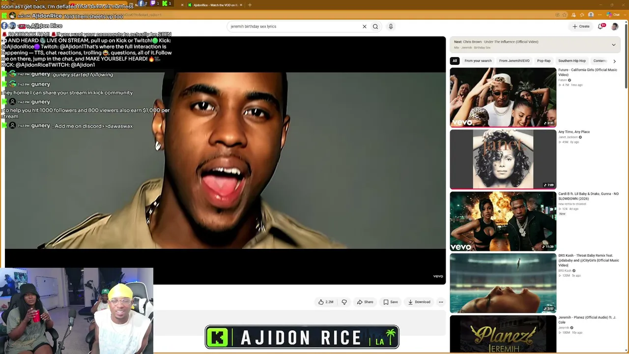
Task: Open BRS Kash Throat Baby Remix thumbnail
Action: tap(503, 283)
